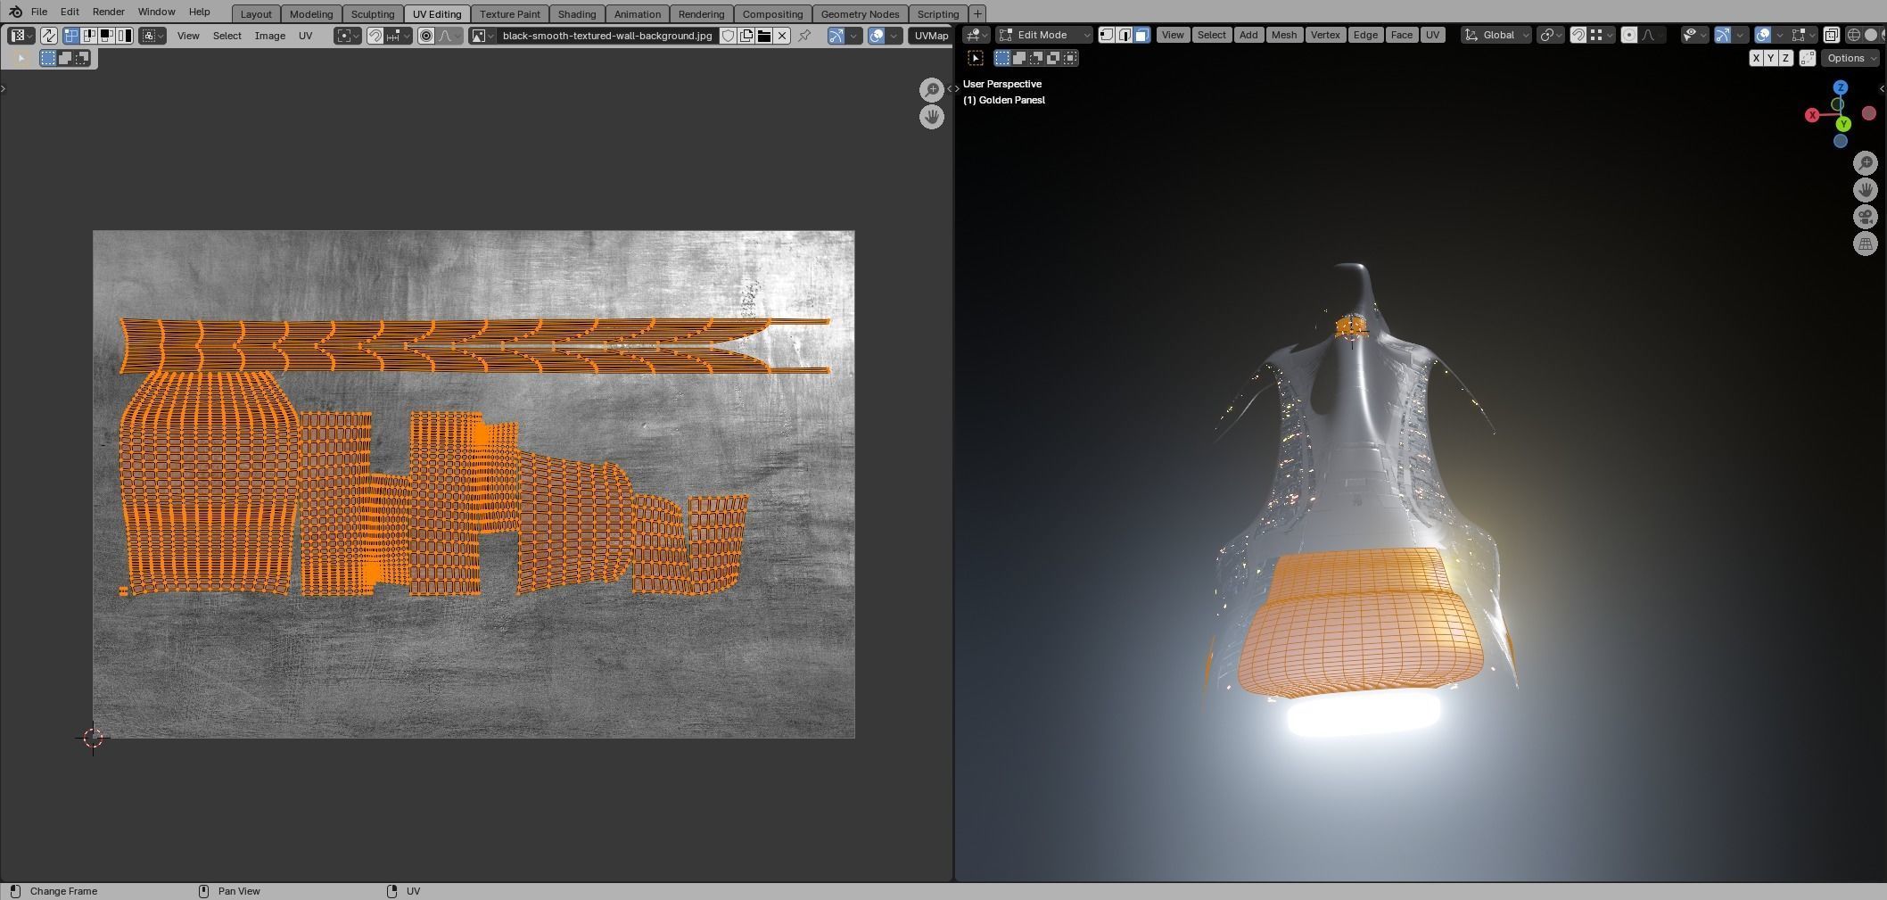This screenshot has height=900, width=1887.
Task: Open the UV menu in UV editor header
Action: point(305,36)
